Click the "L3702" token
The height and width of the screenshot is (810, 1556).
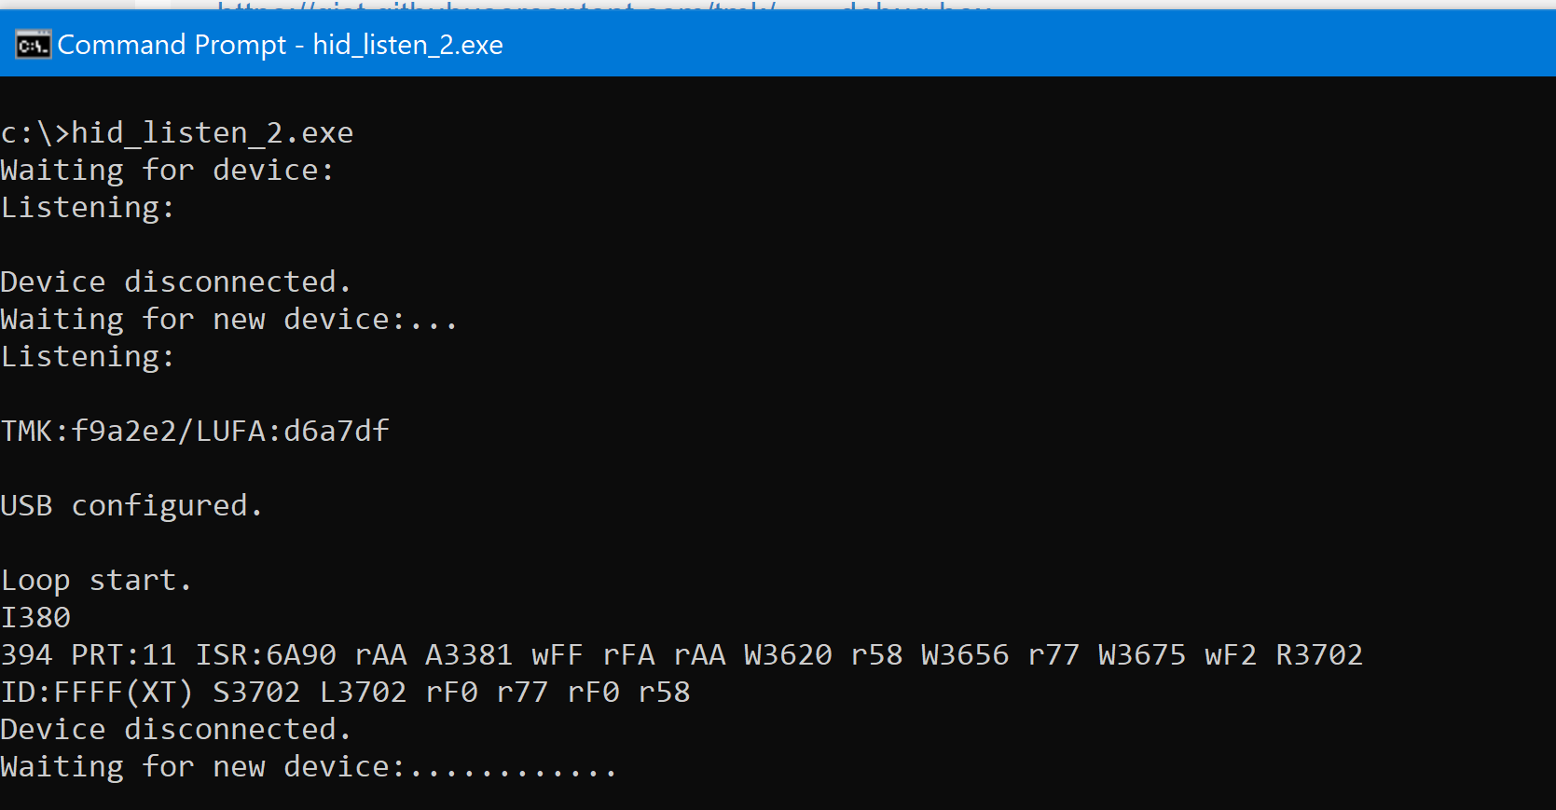[363, 693]
